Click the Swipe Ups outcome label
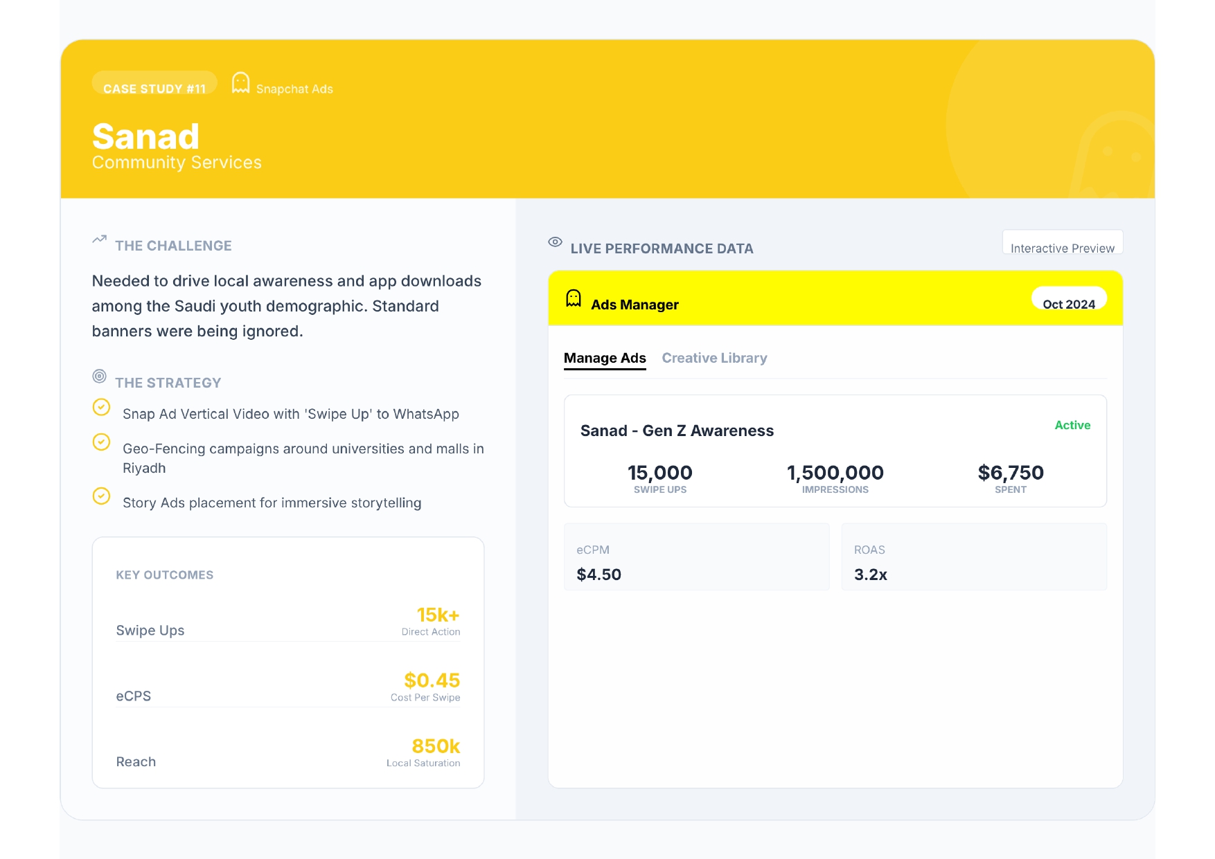This screenshot has width=1215, height=859. tap(150, 631)
